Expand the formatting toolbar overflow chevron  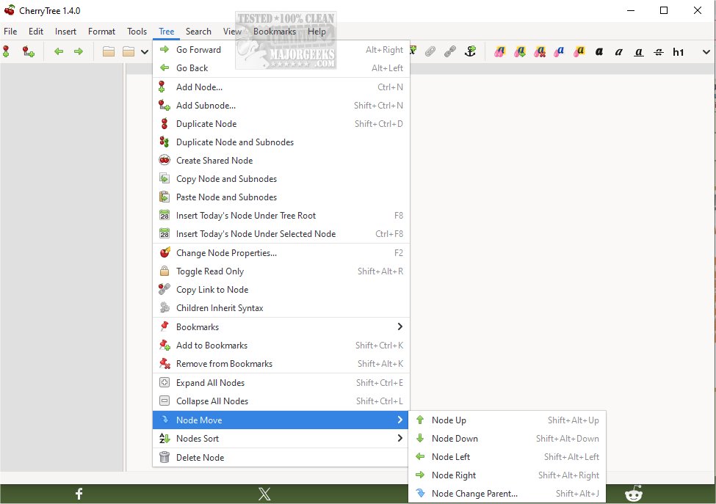pos(705,51)
